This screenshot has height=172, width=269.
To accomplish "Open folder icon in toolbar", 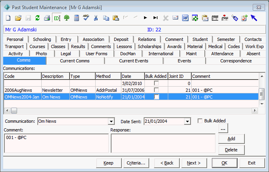I will (18, 18).
